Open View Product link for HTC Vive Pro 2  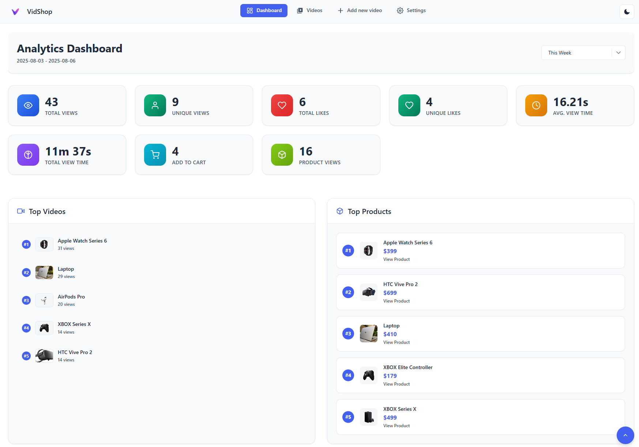(x=396, y=301)
